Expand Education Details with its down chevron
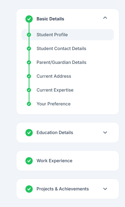The image size is (125, 207). click(x=105, y=133)
